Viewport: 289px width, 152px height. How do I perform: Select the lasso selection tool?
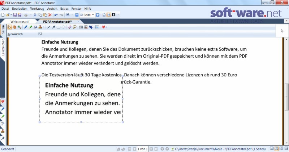click(74, 27)
